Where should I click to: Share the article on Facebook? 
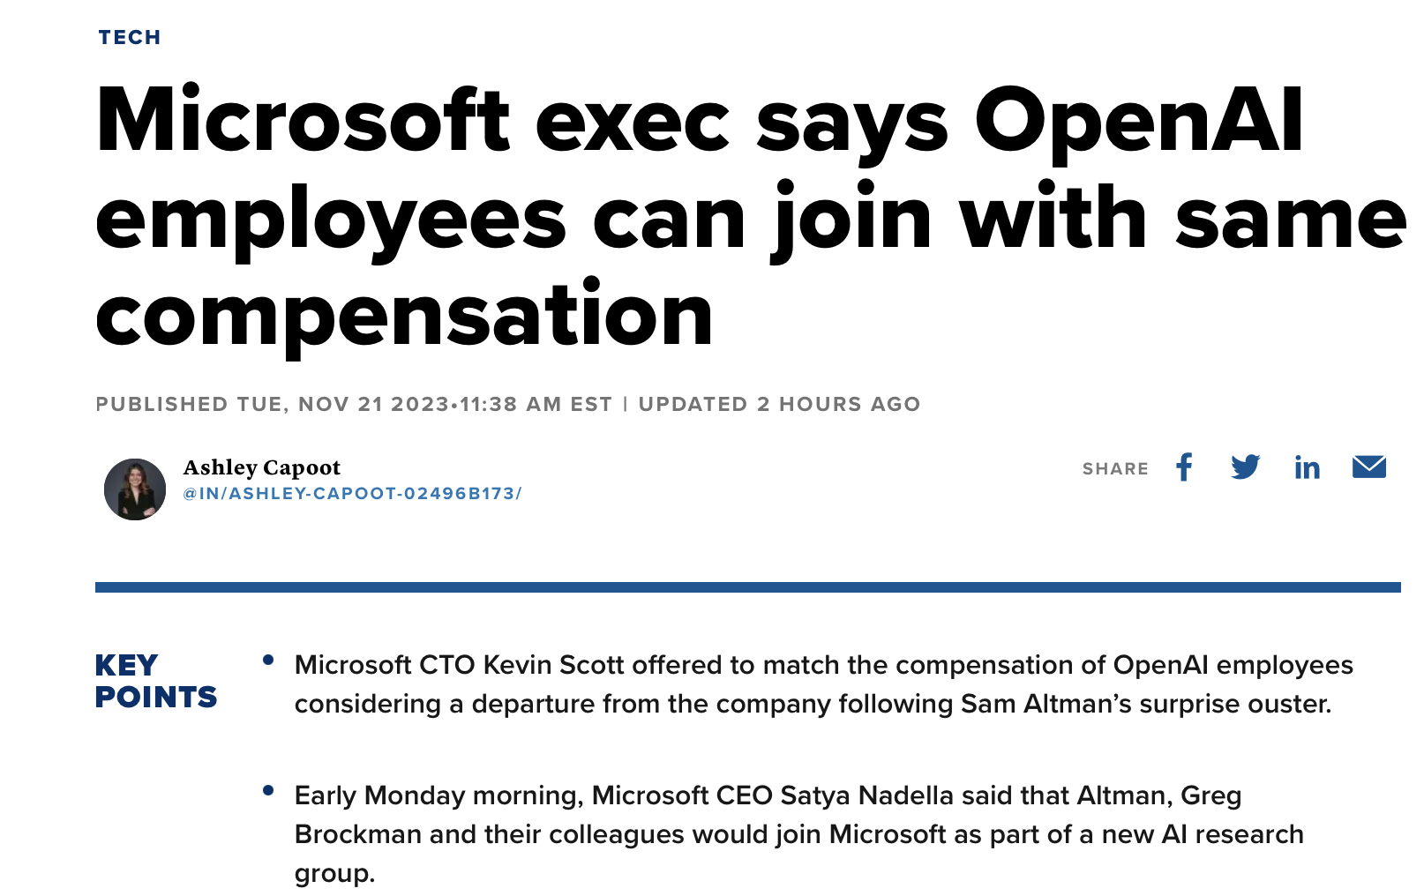pyautogui.click(x=1184, y=467)
